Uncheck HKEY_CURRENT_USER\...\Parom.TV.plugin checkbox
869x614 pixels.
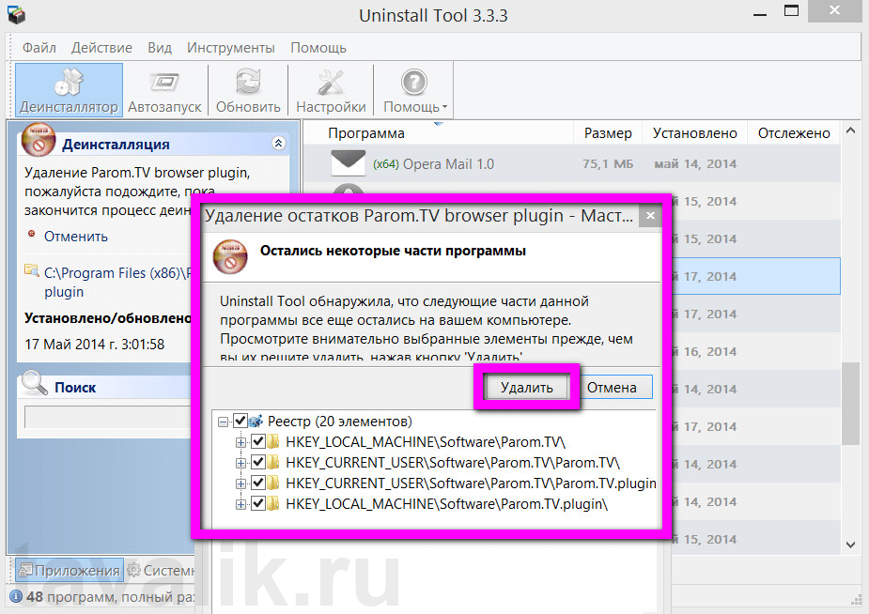pyautogui.click(x=257, y=483)
